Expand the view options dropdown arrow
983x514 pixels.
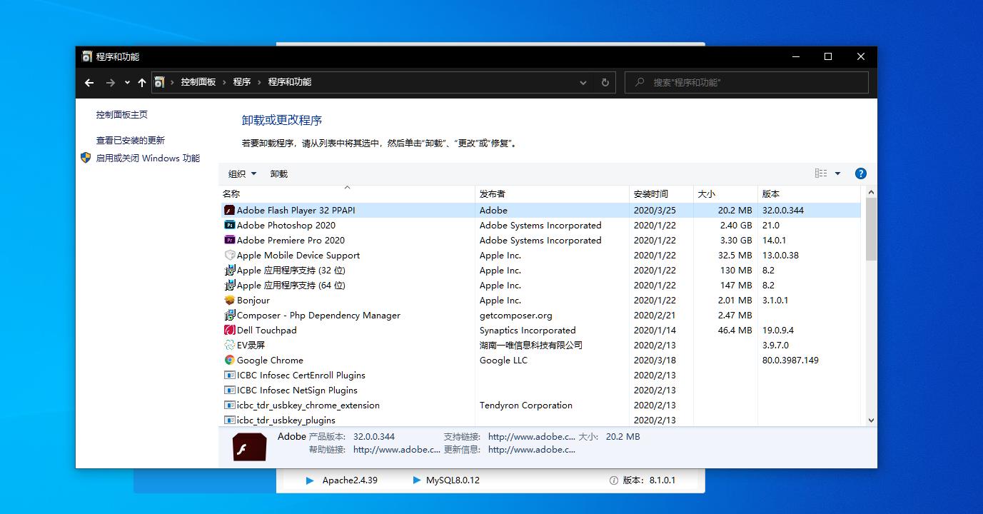tap(838, 173)
